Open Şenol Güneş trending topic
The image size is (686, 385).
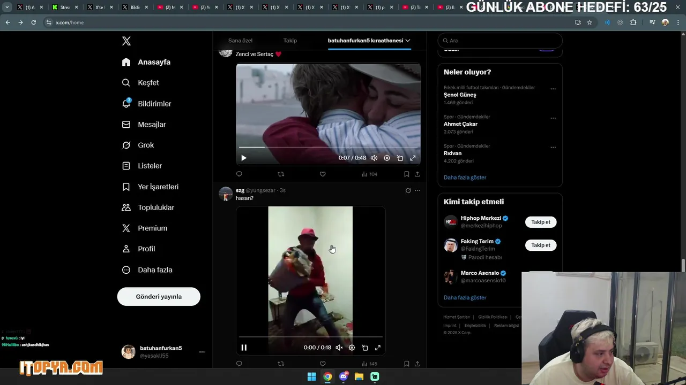point(460,95)
